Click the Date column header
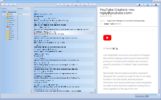 pos(35,11)
